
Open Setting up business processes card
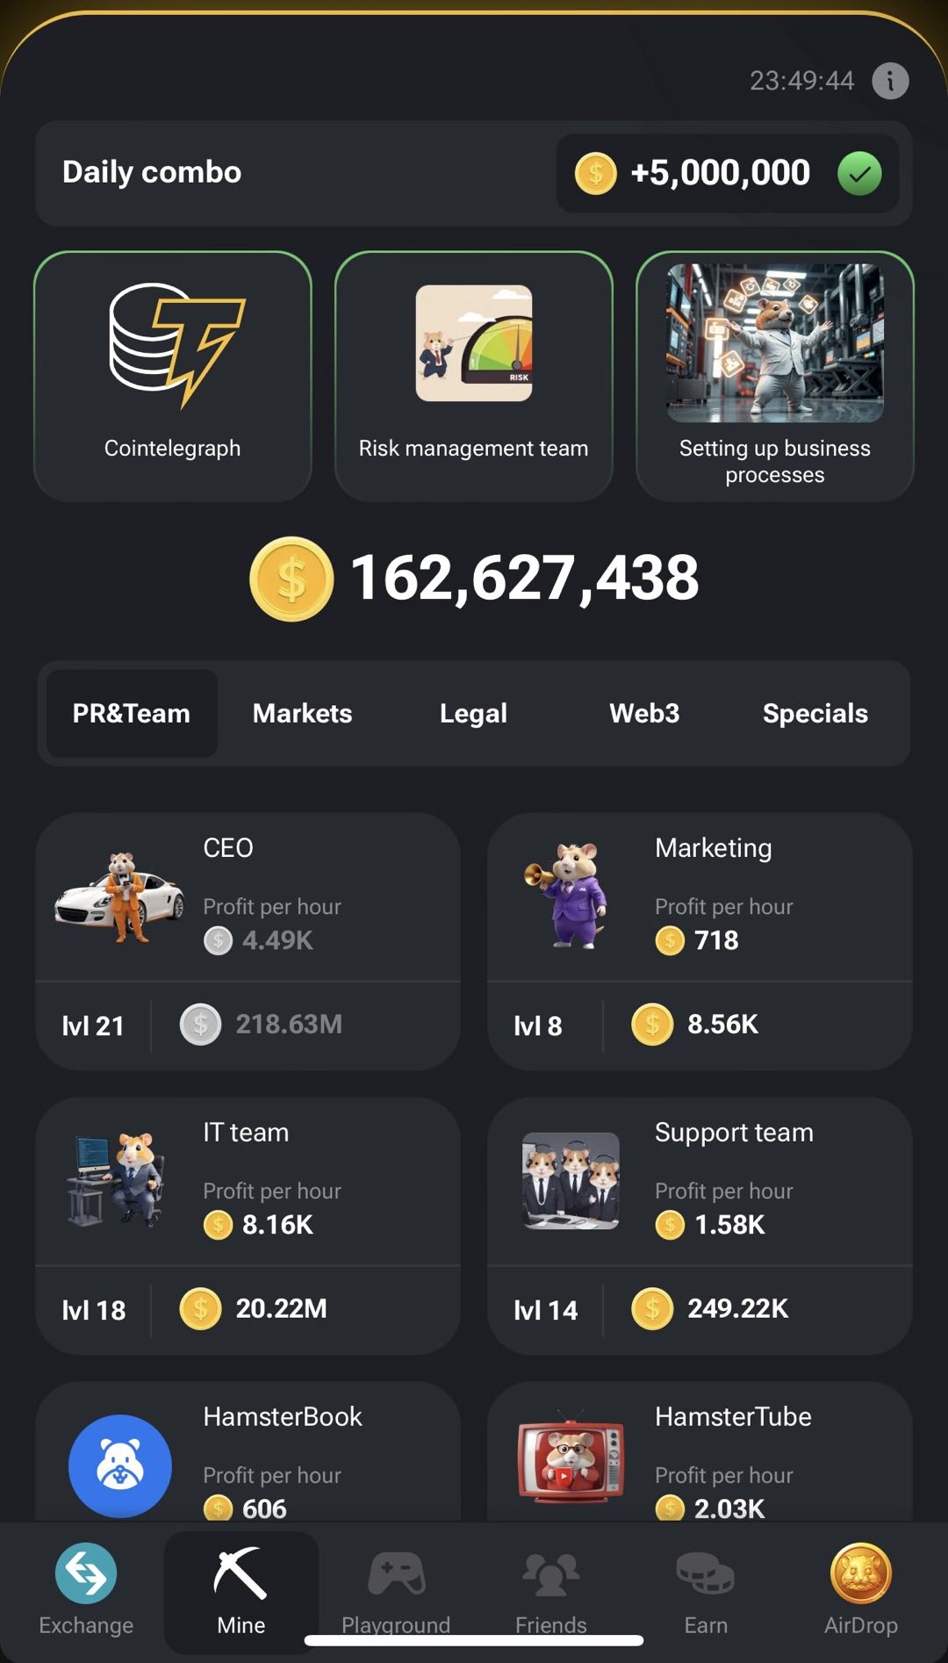click(x=775, y=376)
